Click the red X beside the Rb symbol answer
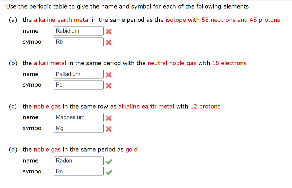 108,42
